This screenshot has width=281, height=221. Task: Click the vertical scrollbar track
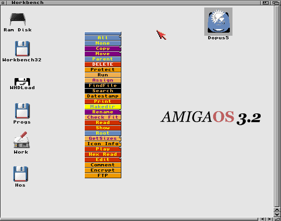(277, 106)
